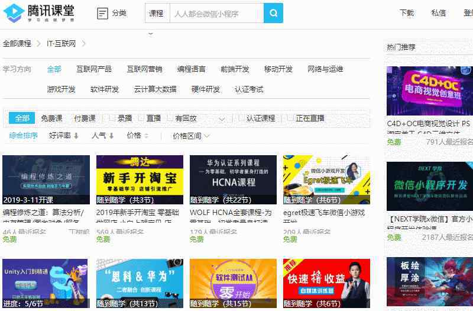
Task: Open the 分类 category menu icon
Action: 102,13
